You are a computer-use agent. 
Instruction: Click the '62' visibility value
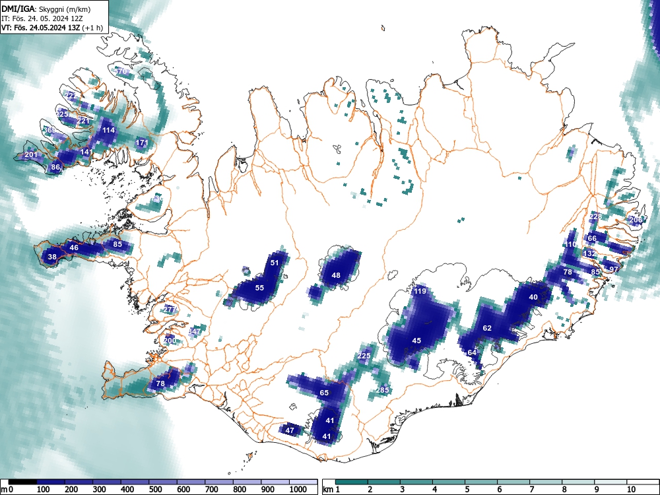tap(487, 328)
